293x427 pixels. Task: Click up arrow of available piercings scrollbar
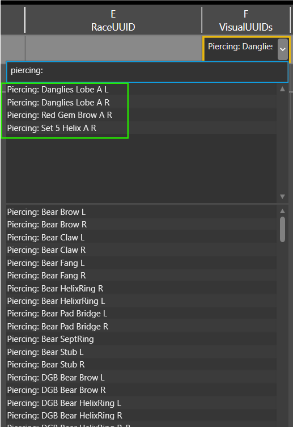(x=282, y=211)
